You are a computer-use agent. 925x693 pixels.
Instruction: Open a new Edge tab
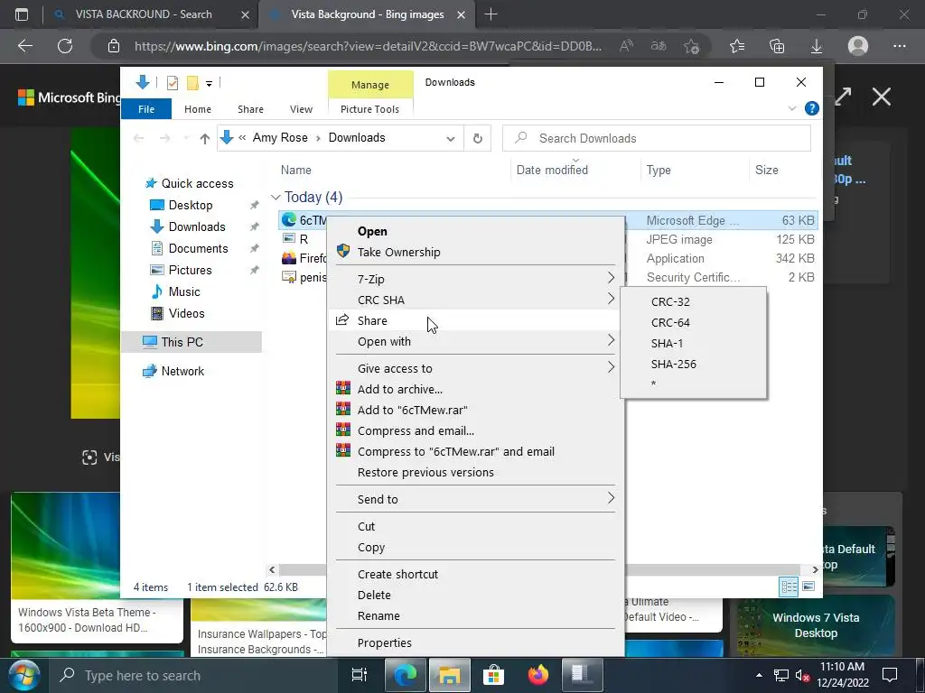click(x=491, y=14)
